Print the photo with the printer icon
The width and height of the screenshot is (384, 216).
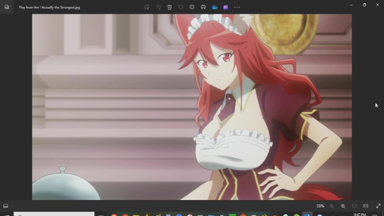coord(203,7)
